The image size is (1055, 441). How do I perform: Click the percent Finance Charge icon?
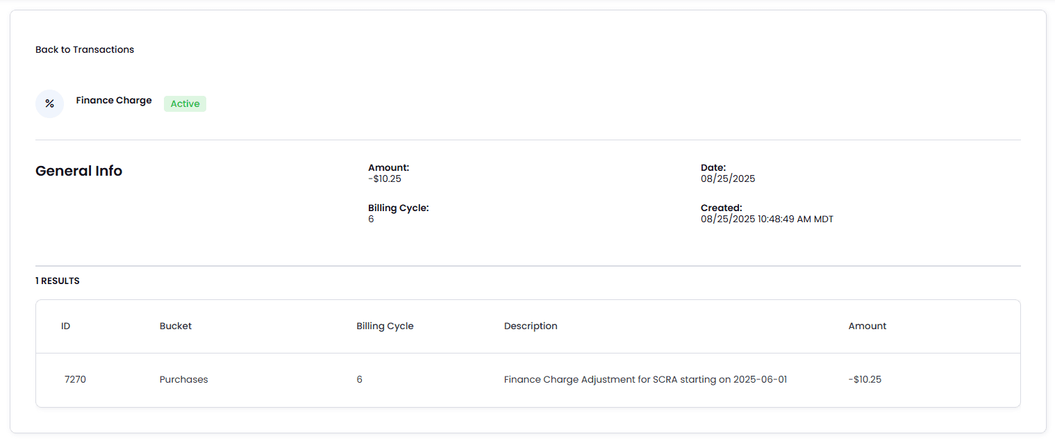[49, 103]
